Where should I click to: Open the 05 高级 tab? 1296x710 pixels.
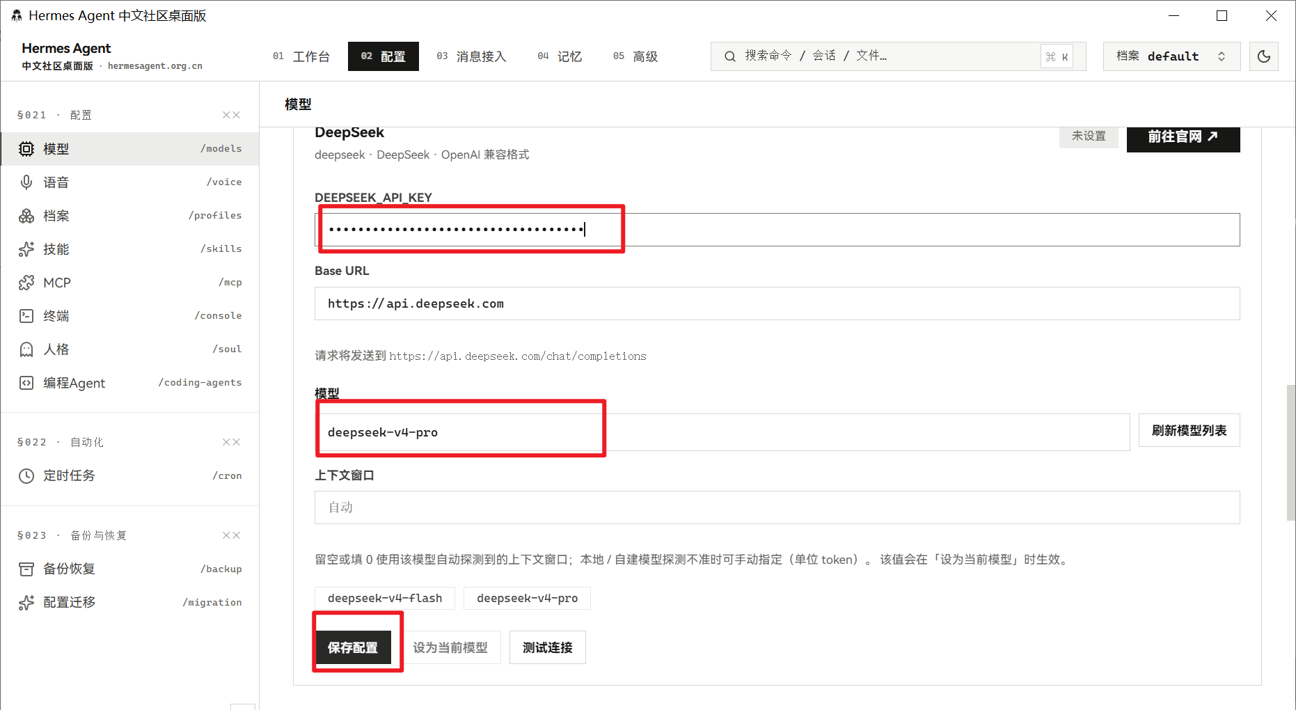pyautogui.click(x=635, y=56)
